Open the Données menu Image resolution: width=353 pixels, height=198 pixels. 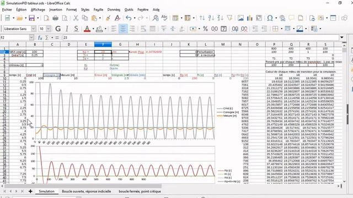[114, 10]
